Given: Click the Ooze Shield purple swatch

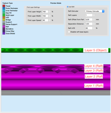Looking at the screenshot, I should click(4, 33).
